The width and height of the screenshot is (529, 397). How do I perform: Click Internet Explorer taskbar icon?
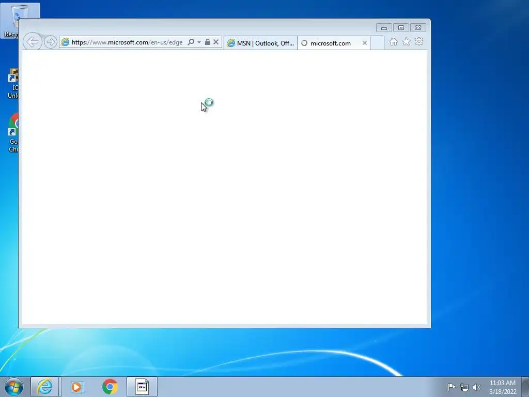45,387
